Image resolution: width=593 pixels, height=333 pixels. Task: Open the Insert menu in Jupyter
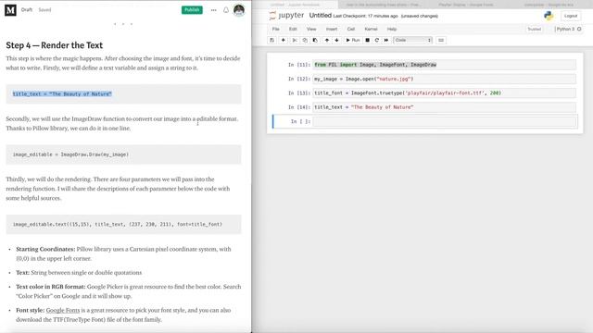tap(332, 29)
